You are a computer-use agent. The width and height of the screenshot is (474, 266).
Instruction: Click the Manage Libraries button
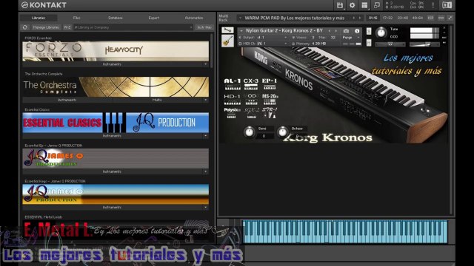coord(46,27)
